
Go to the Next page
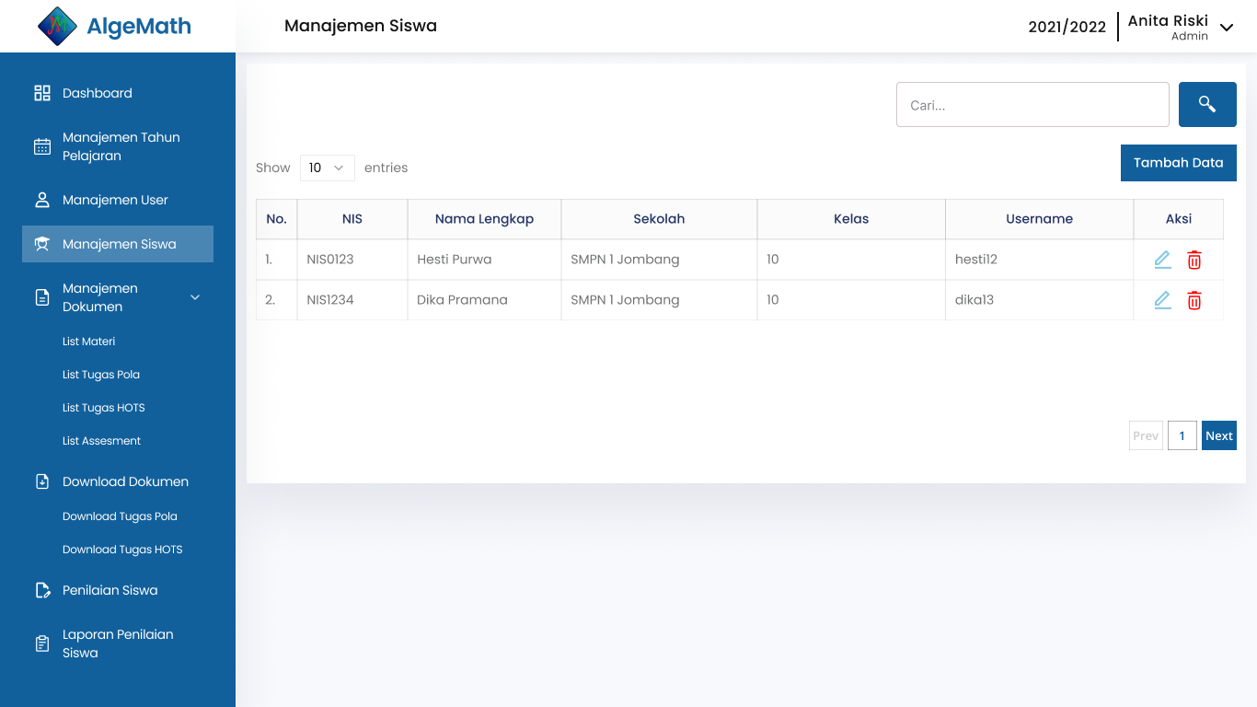coord(1219,436)
